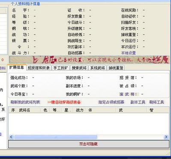Screen dimensions: 171x159
Task: Switch to the 系统武将 tab
Action: point(97,68)
